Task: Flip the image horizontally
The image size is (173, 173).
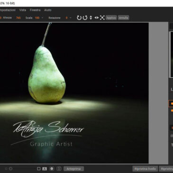Action: click(96, 18)
